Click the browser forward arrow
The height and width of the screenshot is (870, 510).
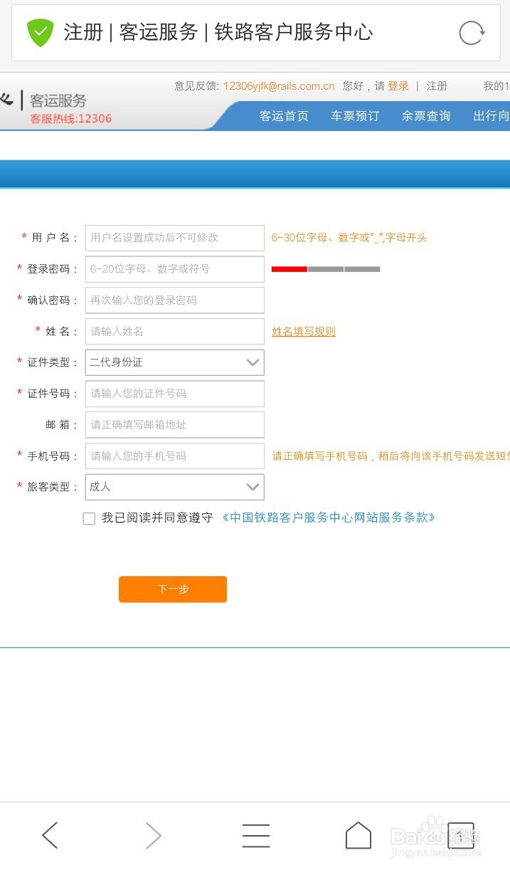(152, 834)
